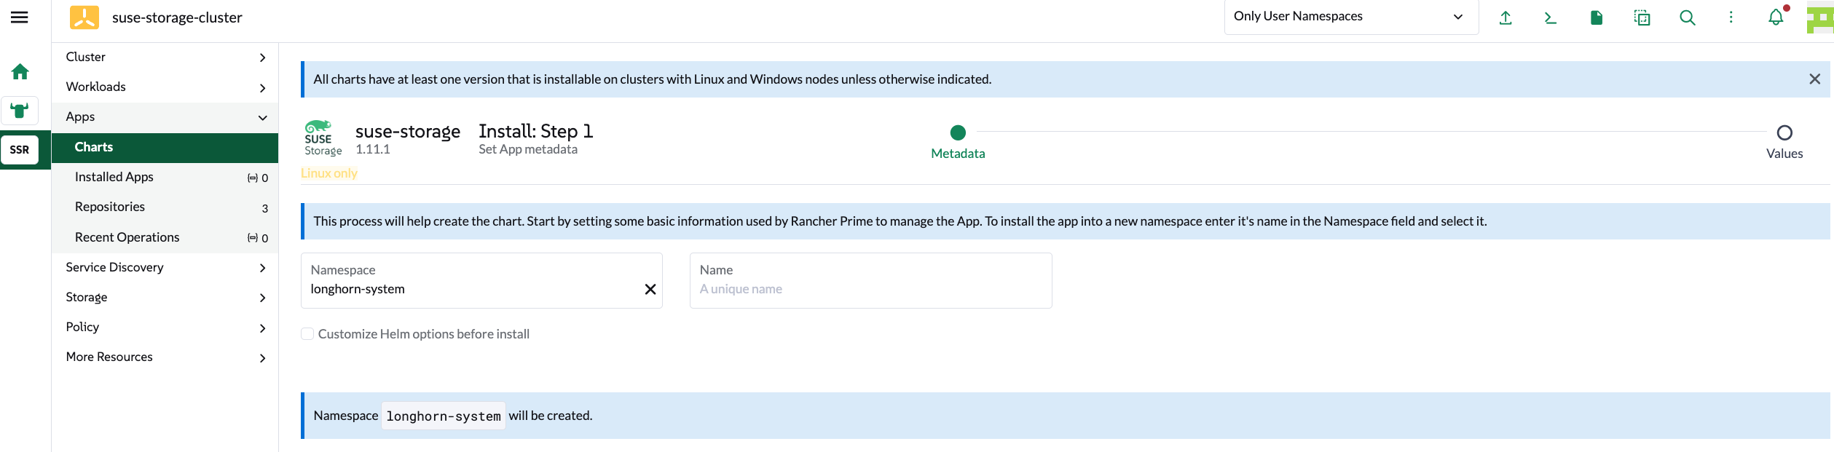Dismiss the Linux and Windows charts banner
Image resolution: width=1834 pixels, height=452 pixels.
coord(1814,79)
